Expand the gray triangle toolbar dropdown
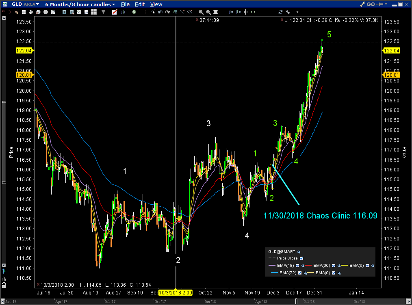 pos(104,12)
